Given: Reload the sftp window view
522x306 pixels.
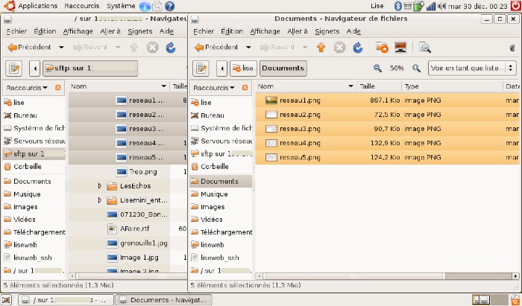Looking at the screenshot, I should point(171,47).
